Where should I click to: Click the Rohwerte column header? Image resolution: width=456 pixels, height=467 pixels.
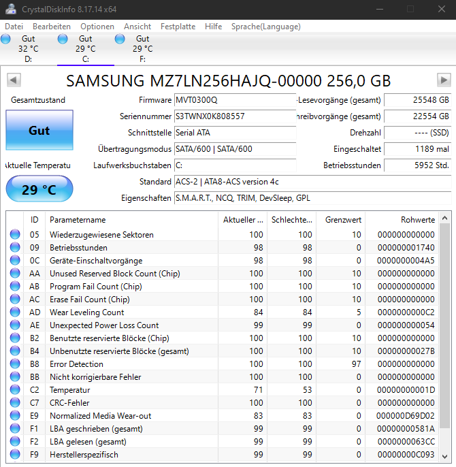click(x=402, y=220)
